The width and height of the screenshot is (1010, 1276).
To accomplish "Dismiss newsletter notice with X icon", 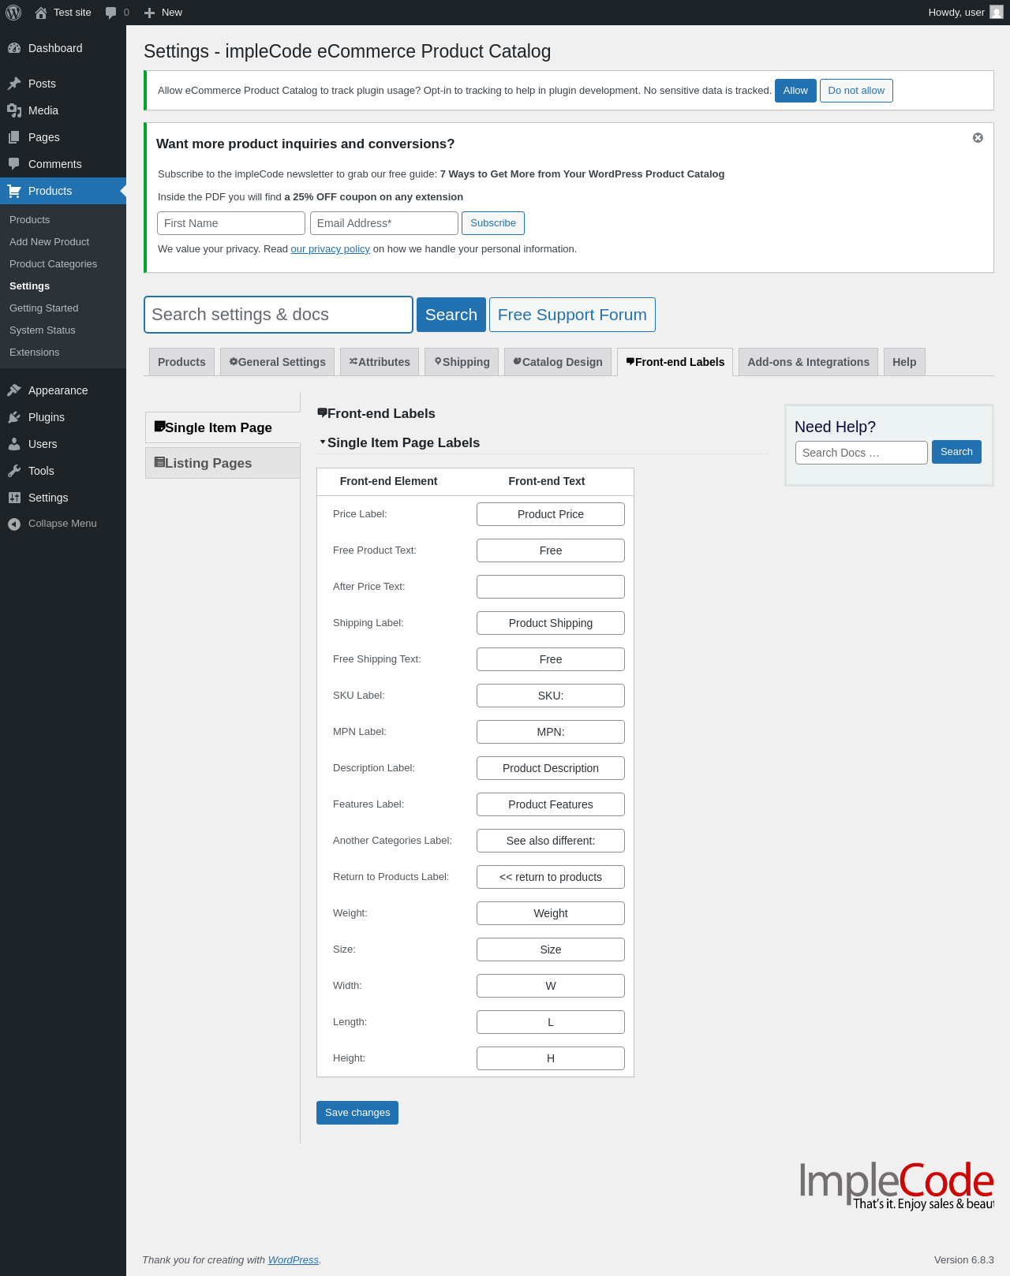I will (978, 137).
